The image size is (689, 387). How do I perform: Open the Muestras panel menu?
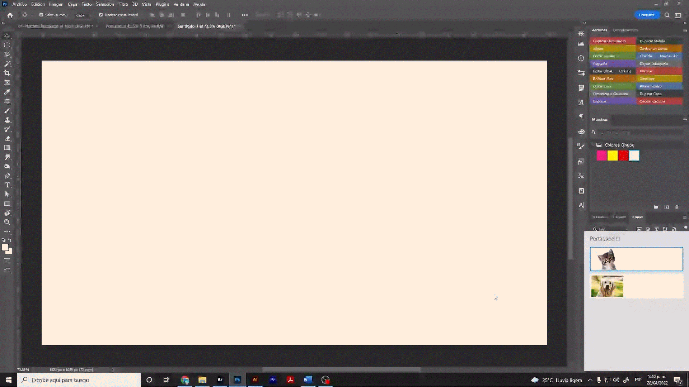[x=684, y=120]
